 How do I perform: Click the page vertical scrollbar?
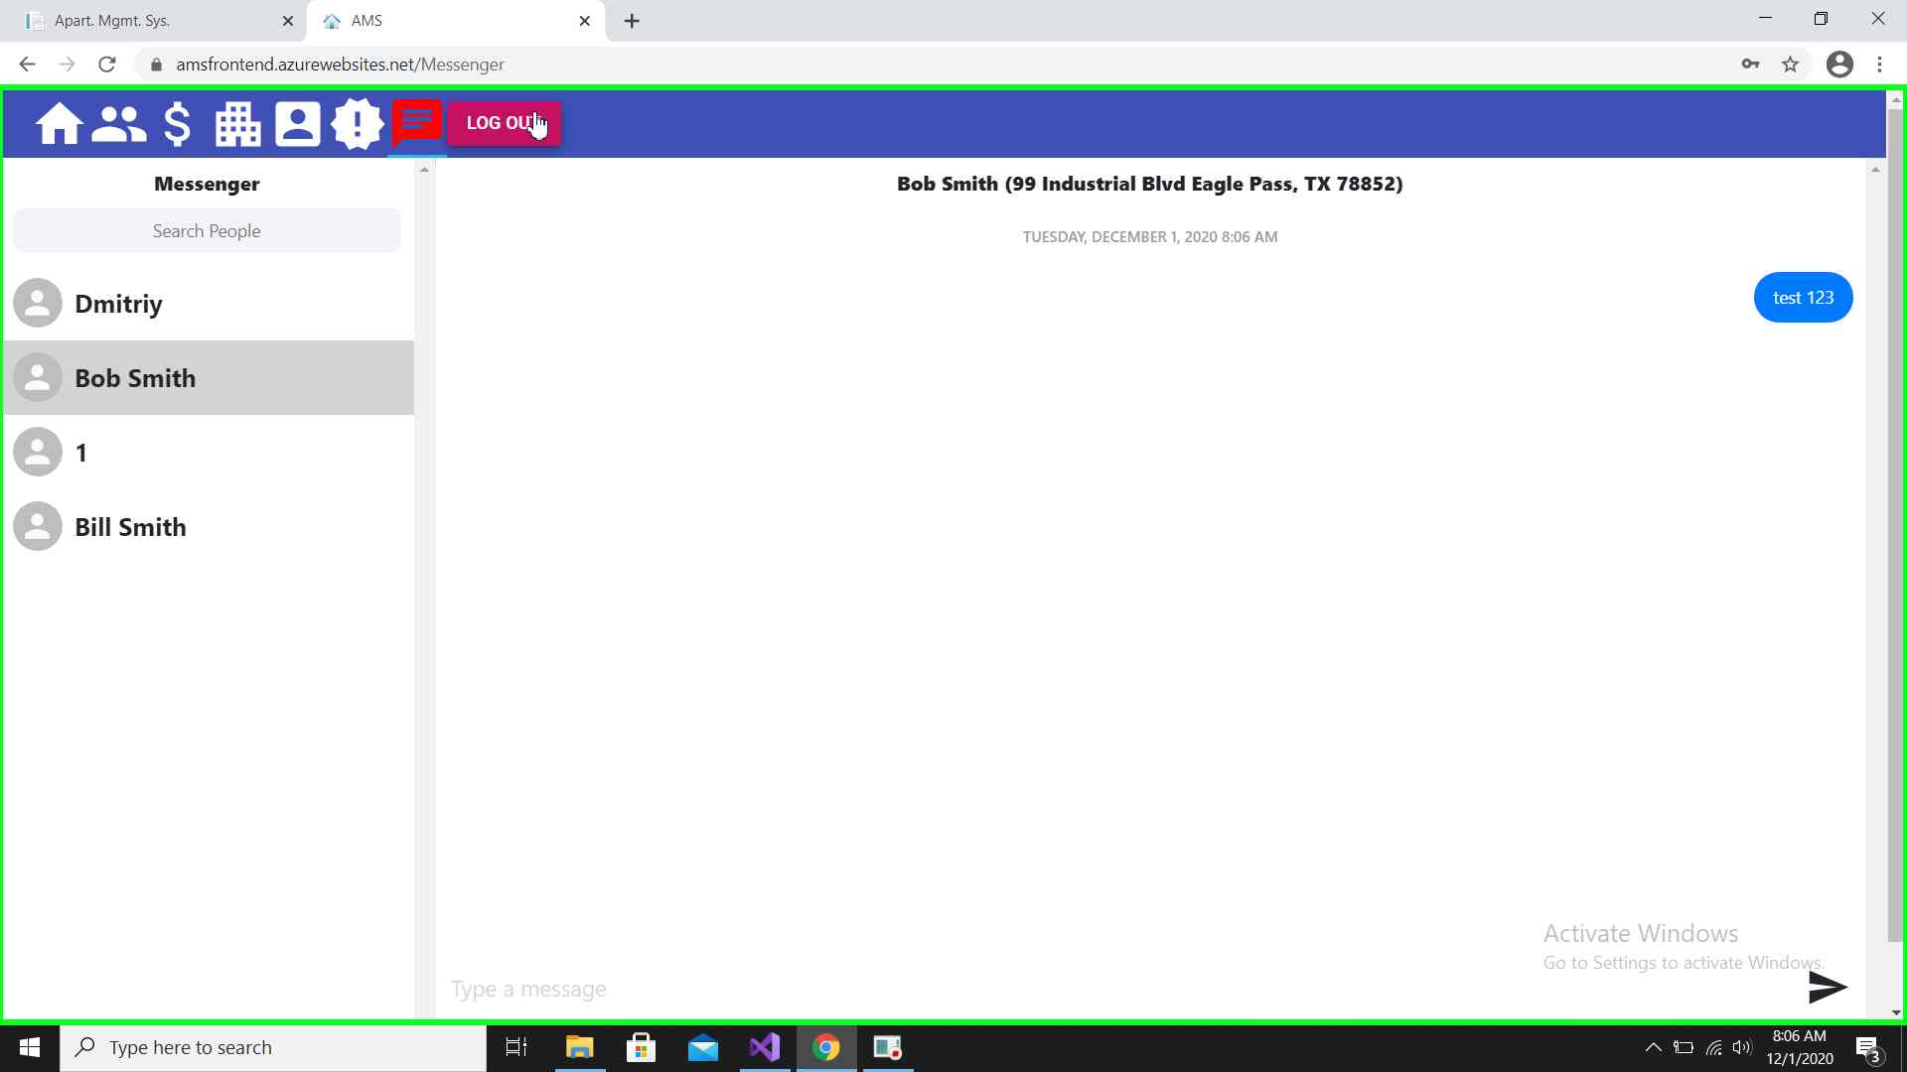[x=1896, y=524]
